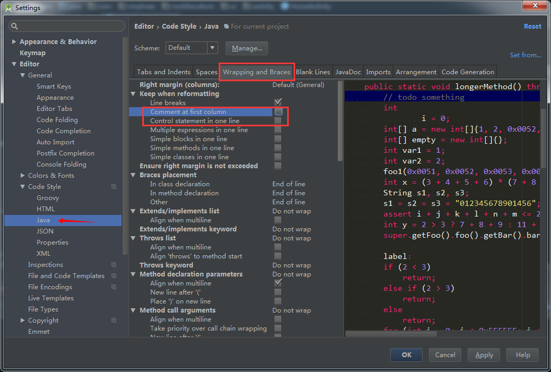This screenshot has height=372, width=551.
Task: Collapse the Braces placement section
Action: click(133, 175)
